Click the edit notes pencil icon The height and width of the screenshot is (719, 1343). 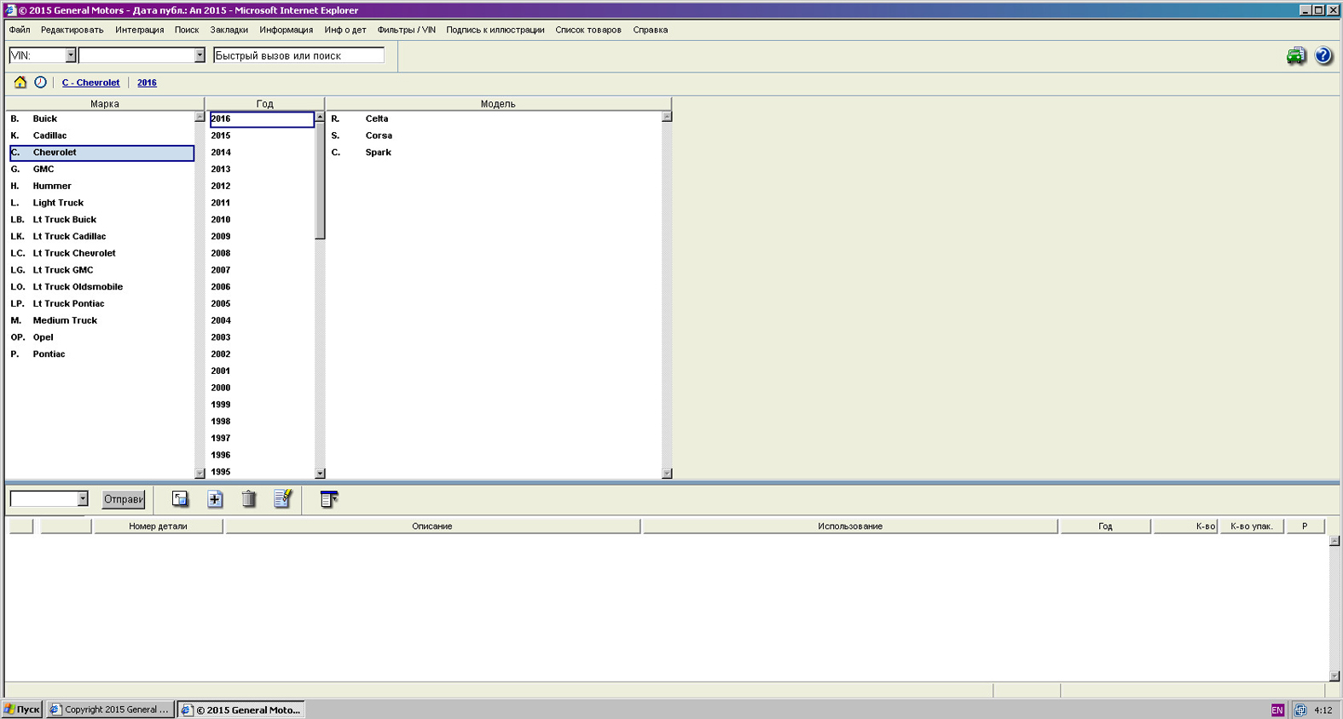pos(283,499)
